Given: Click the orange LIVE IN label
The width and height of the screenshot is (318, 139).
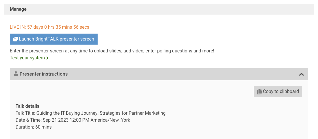Looking at the screenshot, I should pos(18,27).
